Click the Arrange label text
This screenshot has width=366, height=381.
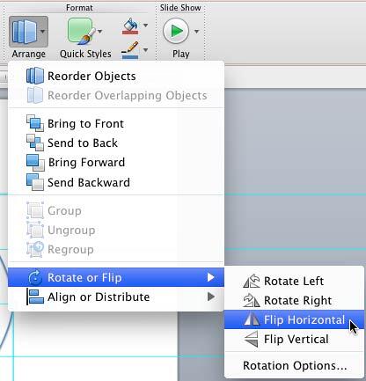[x=29, y=54]
